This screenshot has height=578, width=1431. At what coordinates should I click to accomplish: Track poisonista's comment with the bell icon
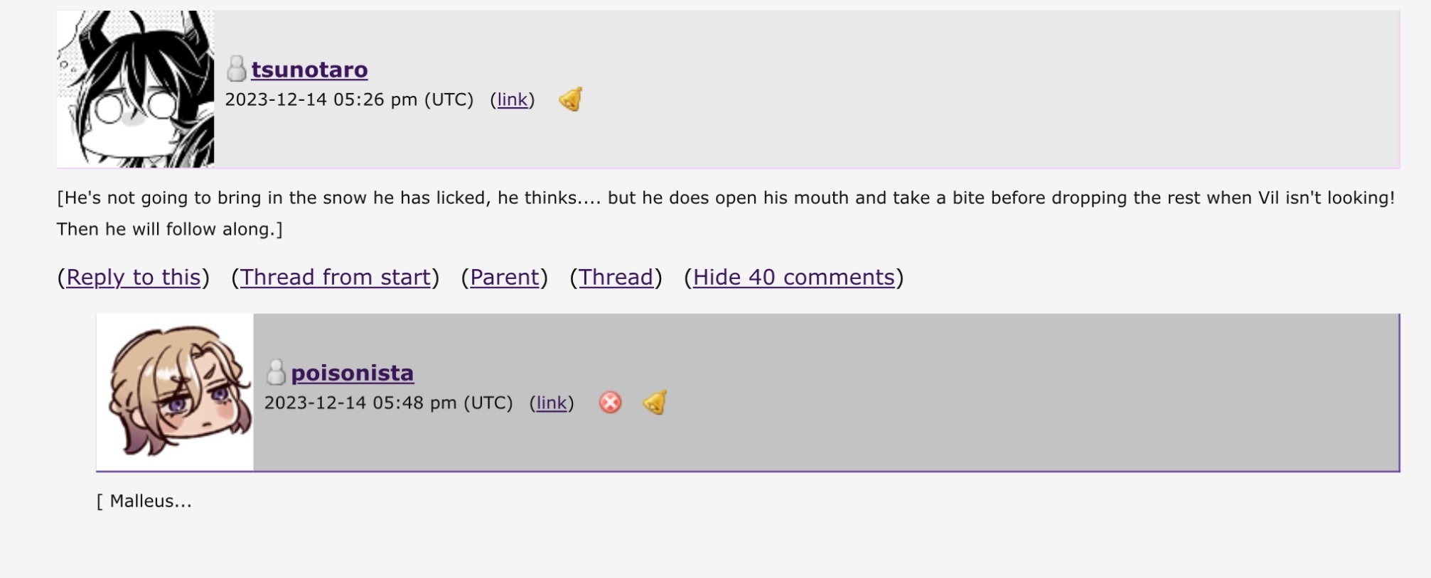[655, 403]
